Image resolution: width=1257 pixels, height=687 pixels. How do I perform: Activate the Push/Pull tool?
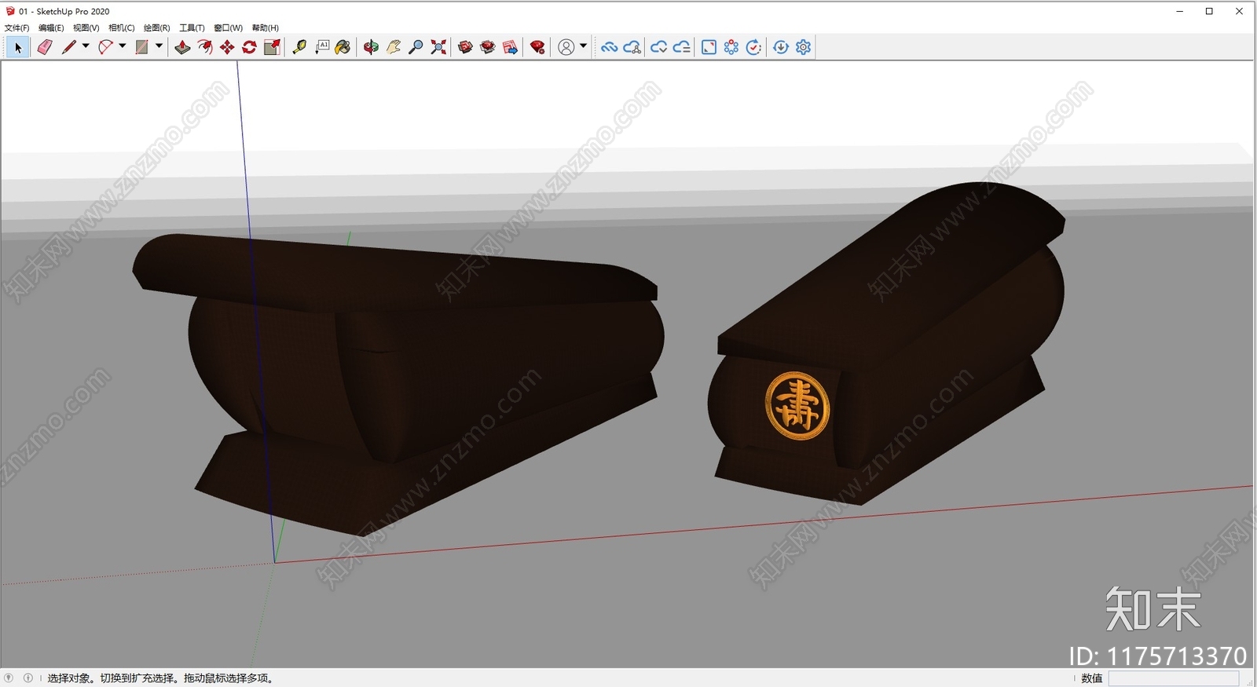182,48
